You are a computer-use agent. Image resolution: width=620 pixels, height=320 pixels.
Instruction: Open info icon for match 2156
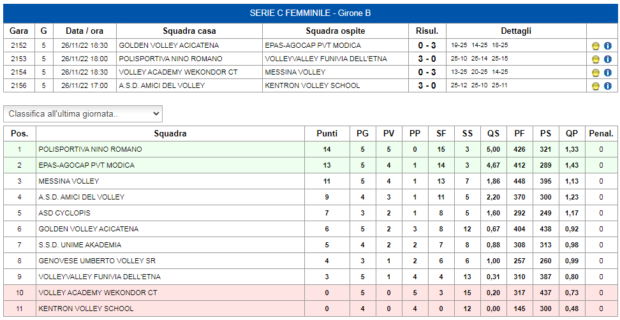click(x=608, y=86)
